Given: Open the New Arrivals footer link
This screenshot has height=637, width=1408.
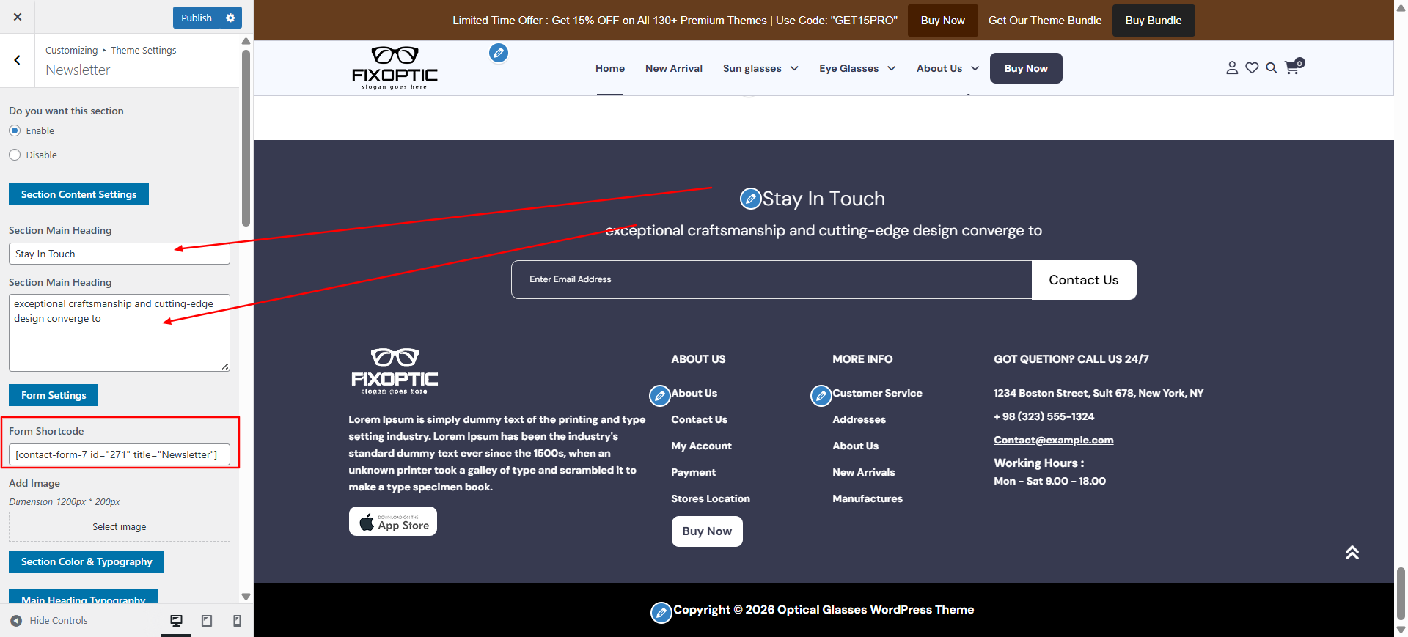Looking at the screenshot, I should click(863, 472).
